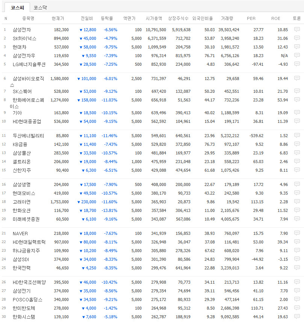
Task: Open discussion icon for 하나금융지주 row
Action: [297, 250]
